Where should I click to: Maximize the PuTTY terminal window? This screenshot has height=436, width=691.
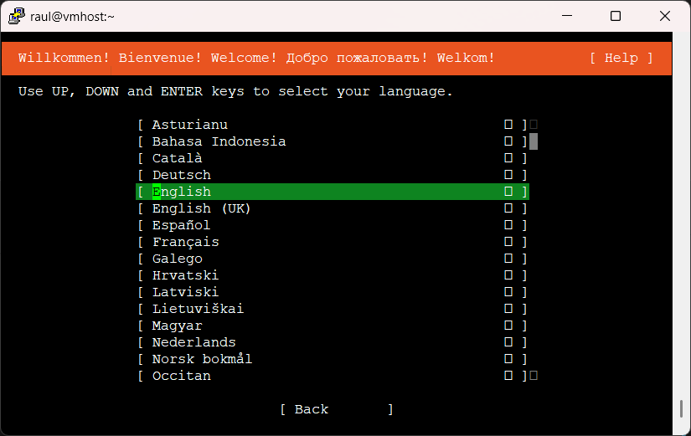pyautogui.click(x=616, y=16)
